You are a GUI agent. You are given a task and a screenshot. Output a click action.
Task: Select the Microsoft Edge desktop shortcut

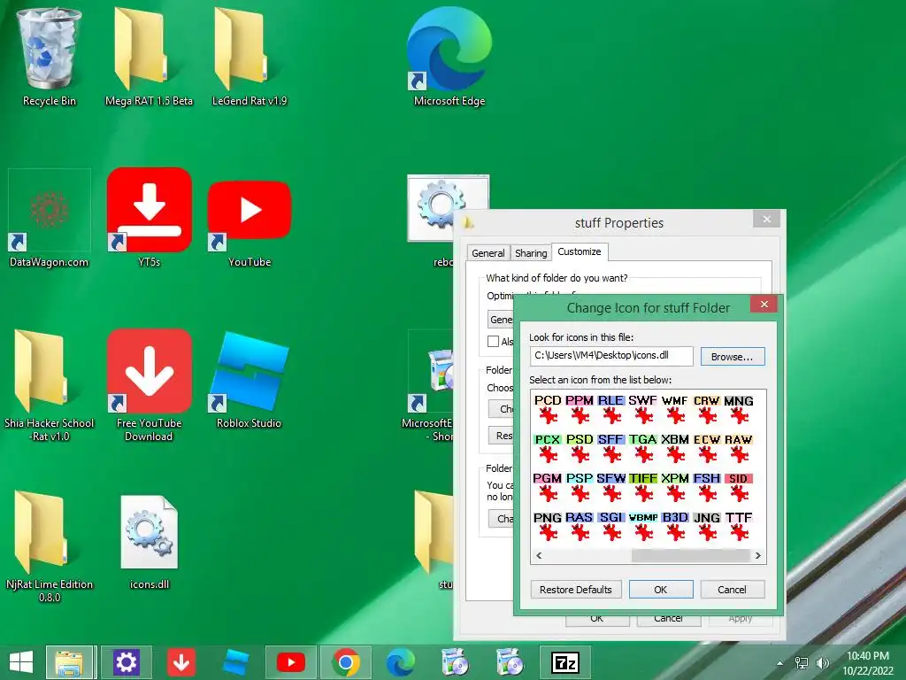449,58
